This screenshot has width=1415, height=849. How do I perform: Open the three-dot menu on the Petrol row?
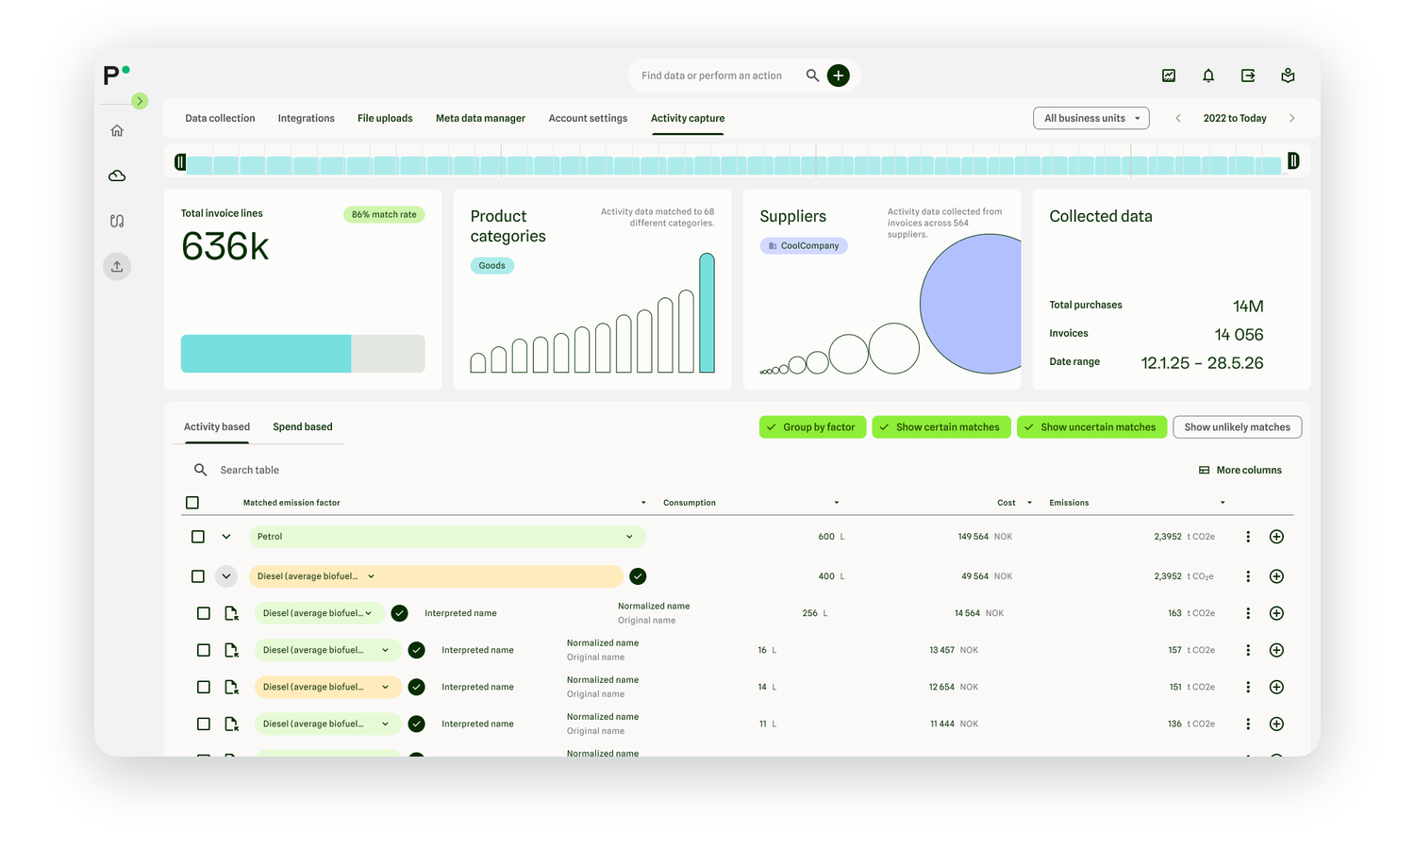(x=1248, y=537)
